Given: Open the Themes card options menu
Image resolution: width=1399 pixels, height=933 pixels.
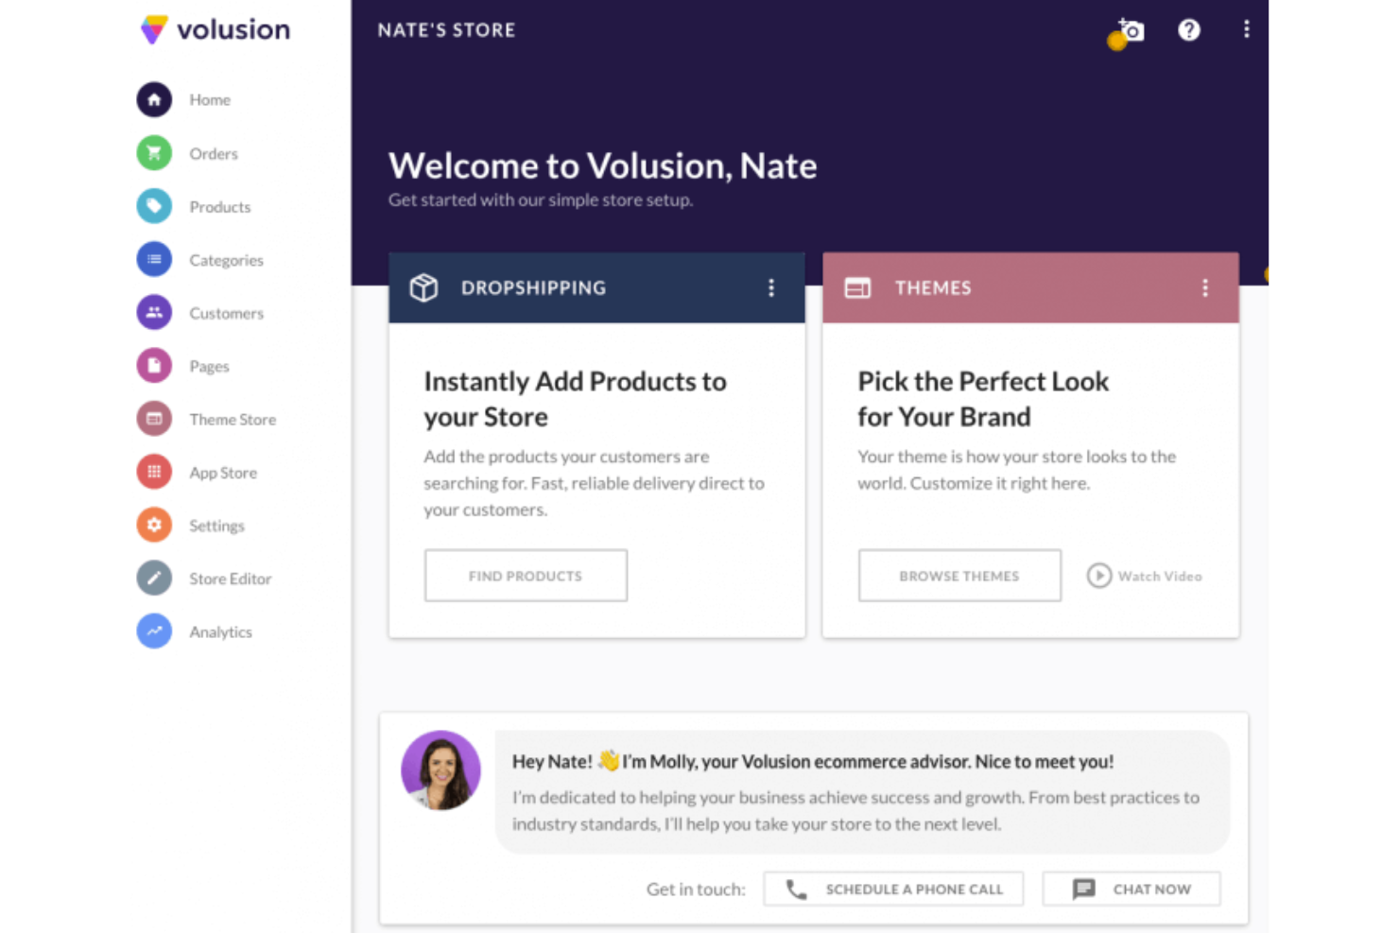Looking at the screenshot, I should tap(1205, 287).
